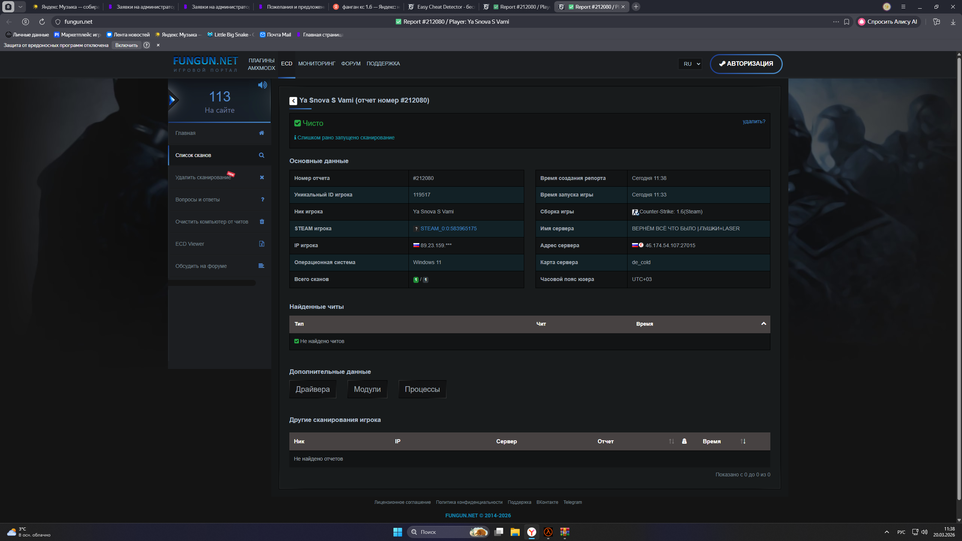Collapse the Найденные читы table chevron

pos(764,324)
